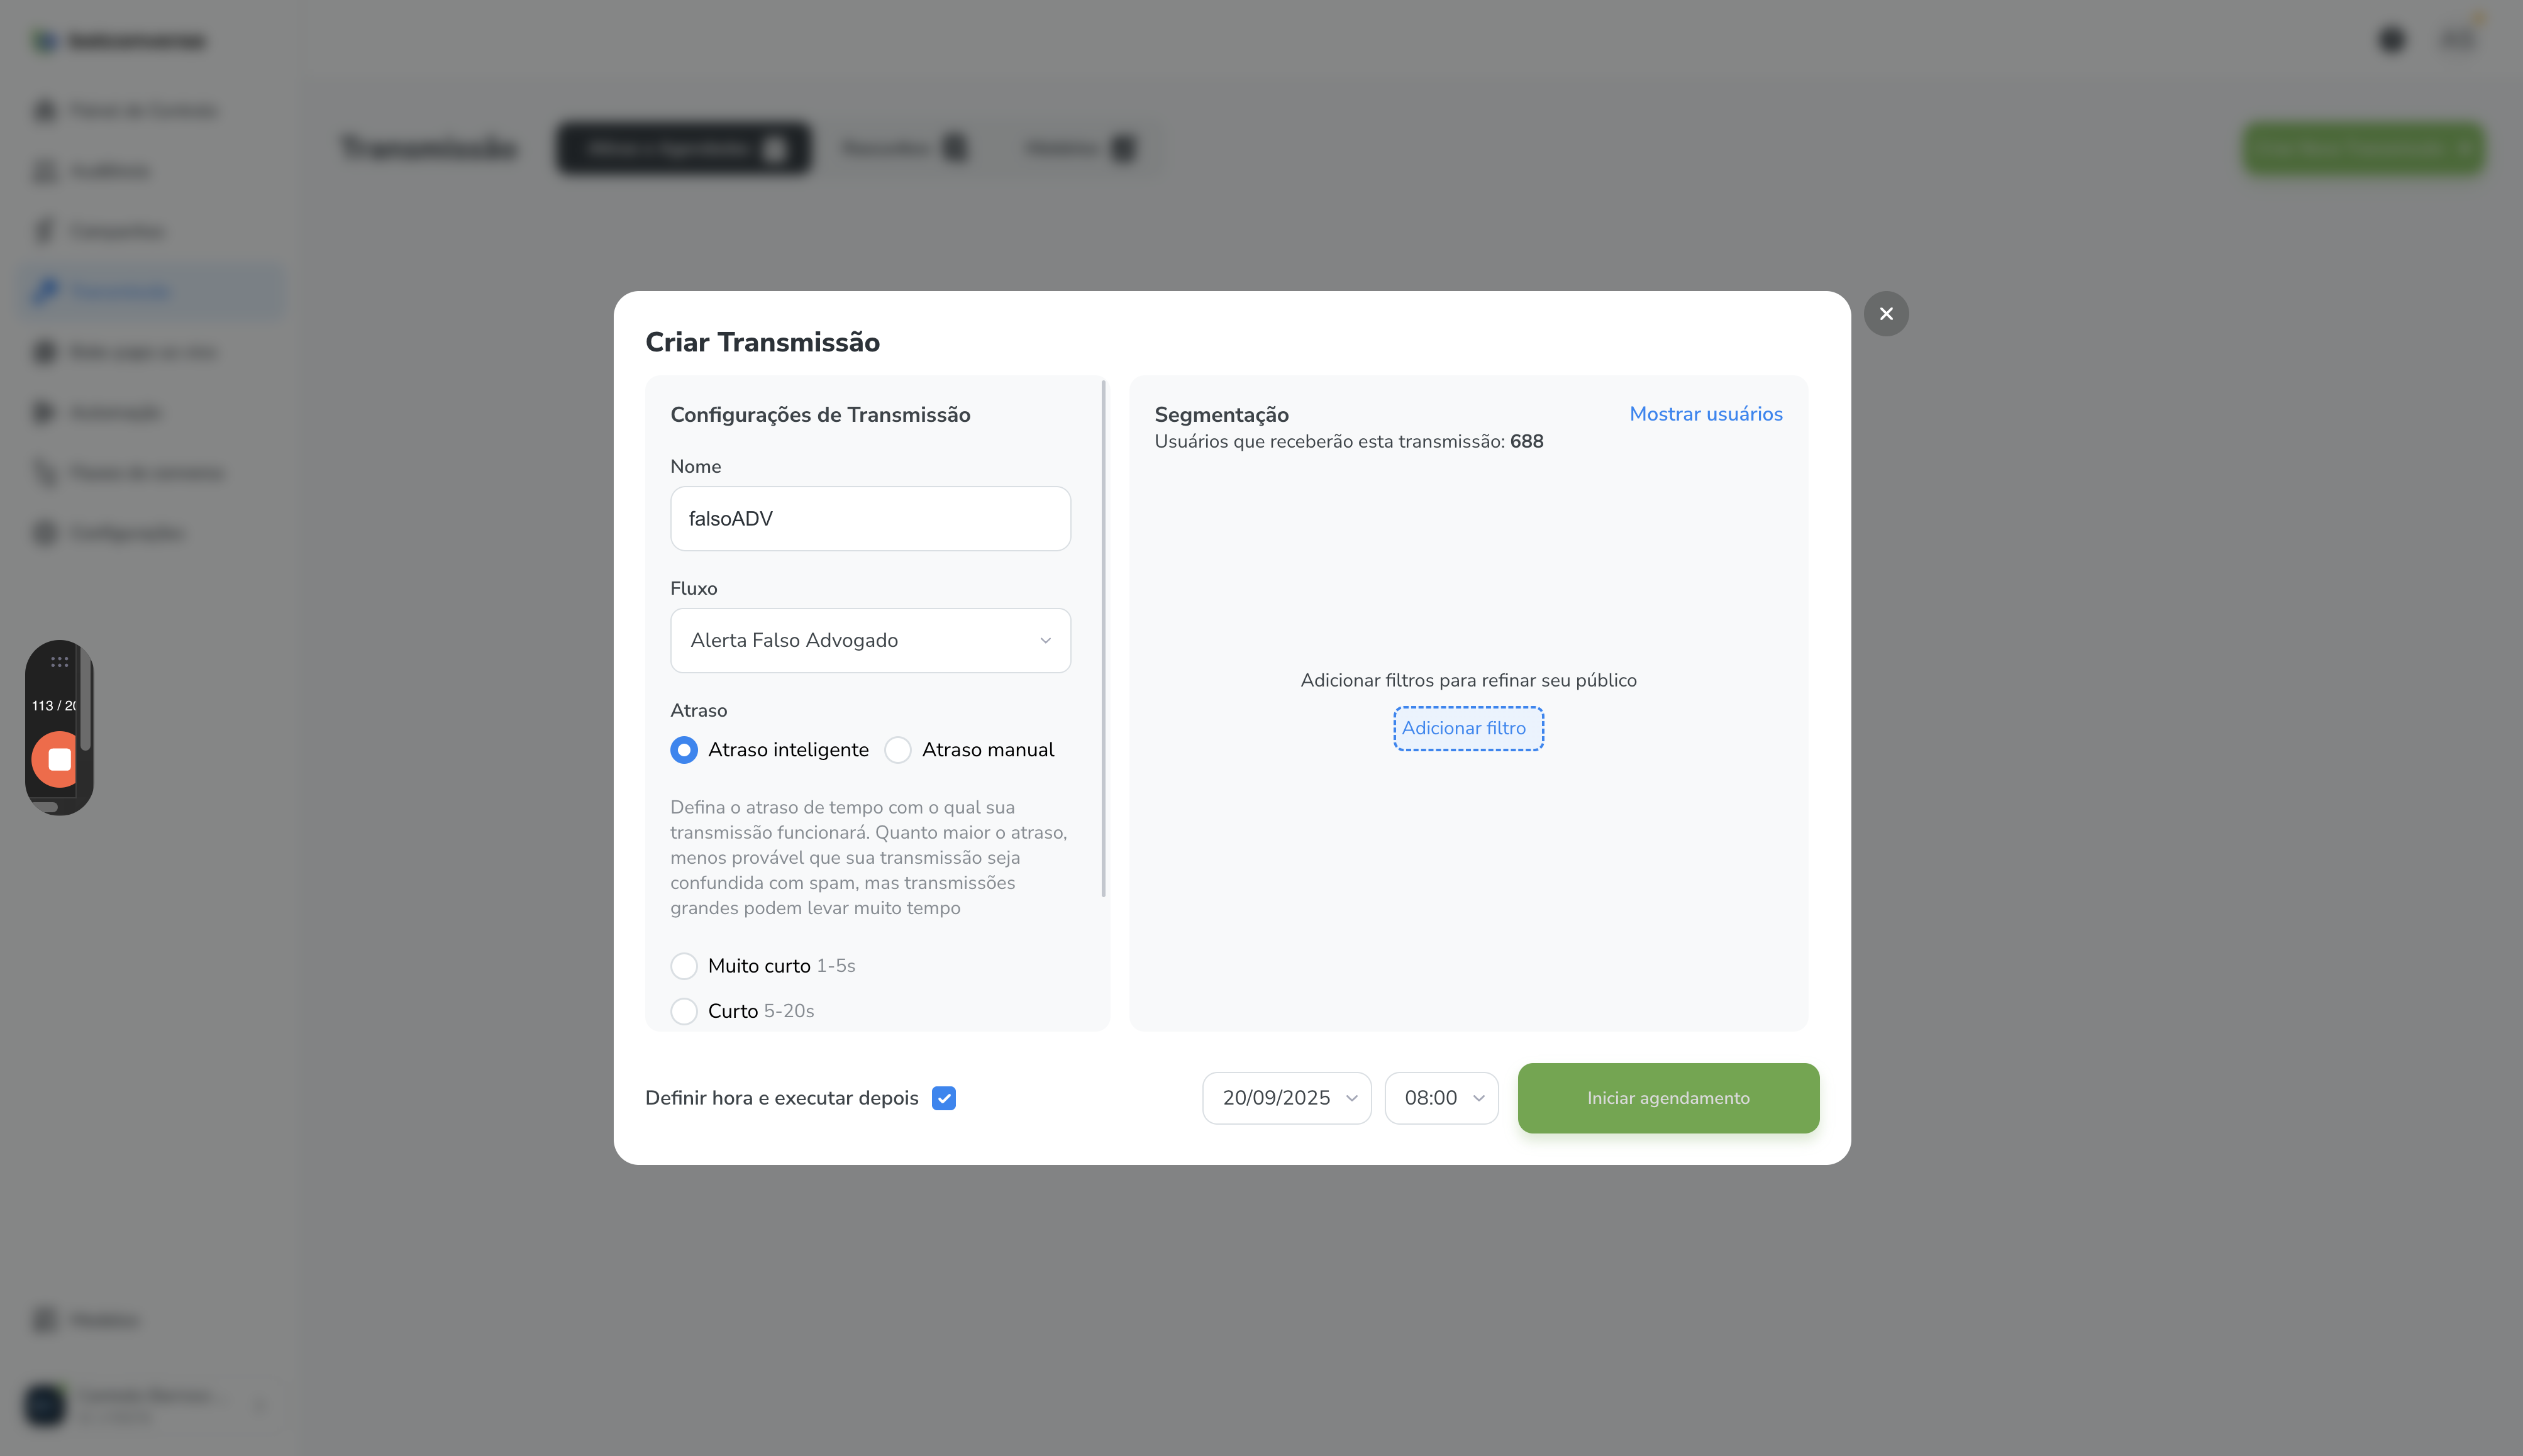2523x1456 pixels.
Task: Choose the Curto 5-20s delay option
Action: tap(684, 1011)
